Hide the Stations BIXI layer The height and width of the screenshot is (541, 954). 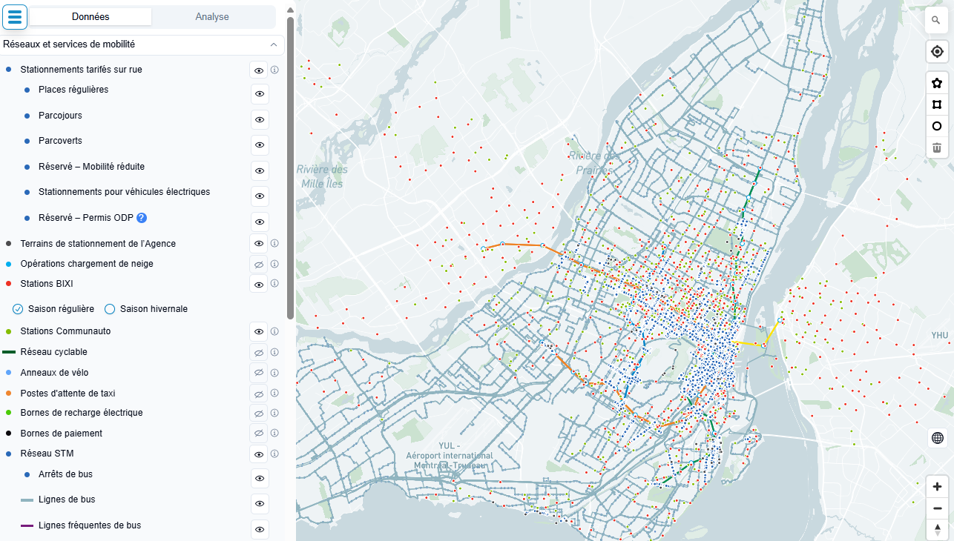(x=259, y=284)
